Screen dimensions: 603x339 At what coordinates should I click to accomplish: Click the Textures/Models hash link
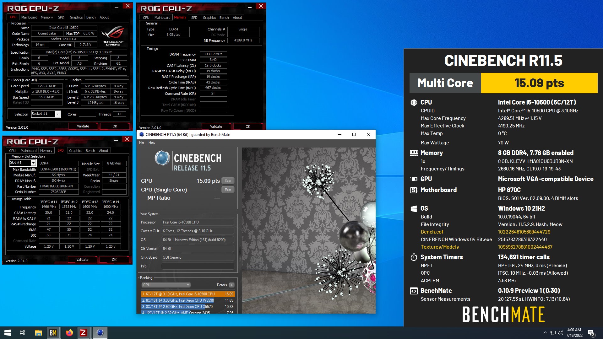pos(525,247)
